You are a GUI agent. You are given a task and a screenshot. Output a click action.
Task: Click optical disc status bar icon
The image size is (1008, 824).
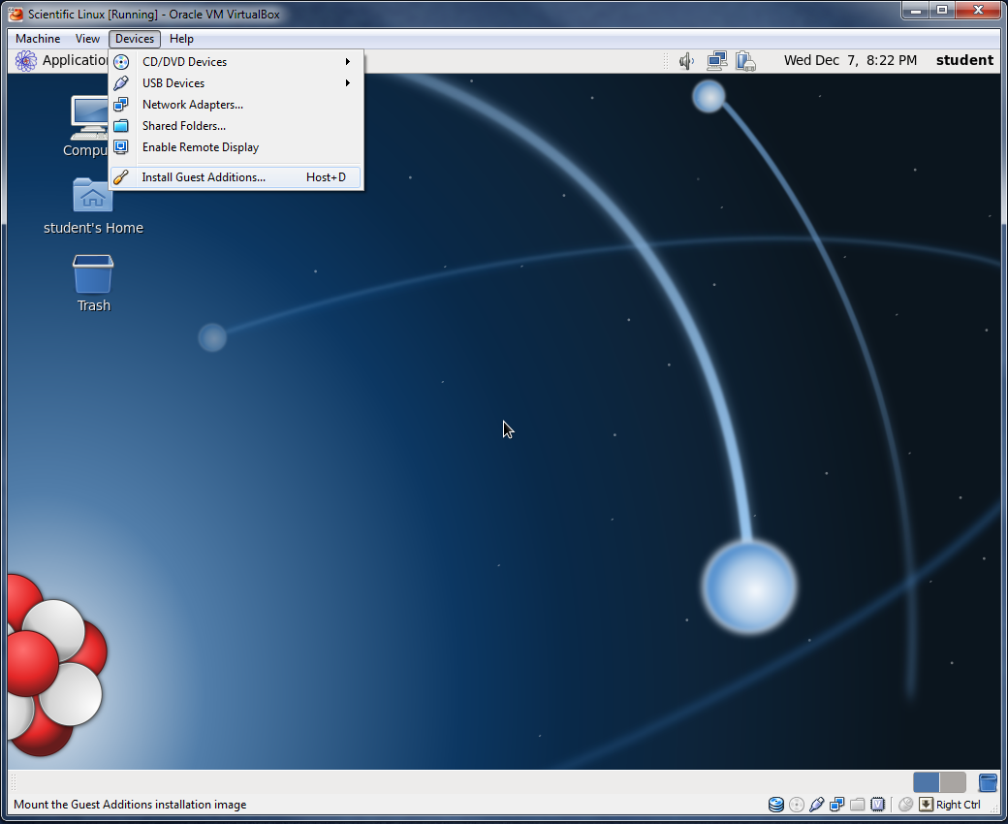click(797, 804)
